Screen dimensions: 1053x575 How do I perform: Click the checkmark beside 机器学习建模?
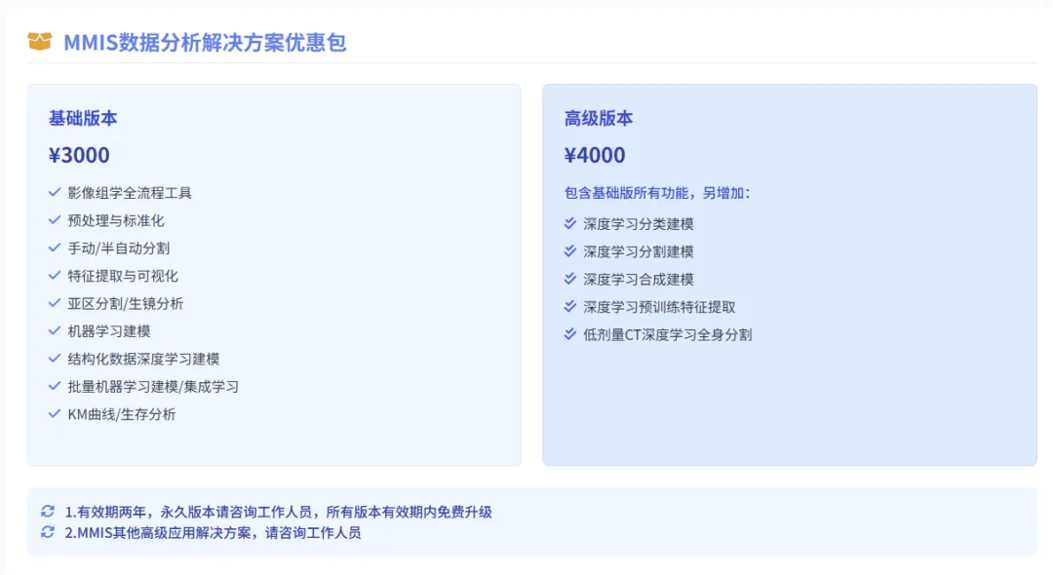point(55,331)
